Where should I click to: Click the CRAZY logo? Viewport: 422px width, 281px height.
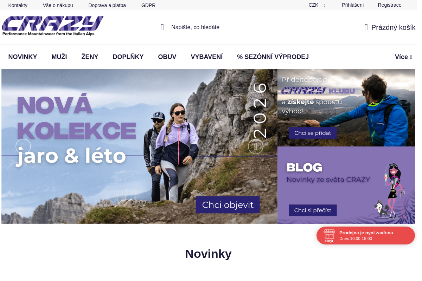pyautogui.click(x=53, y=26)
